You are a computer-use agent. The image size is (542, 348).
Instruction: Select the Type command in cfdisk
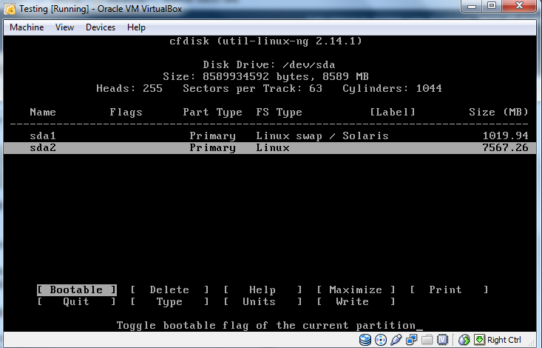170,301
